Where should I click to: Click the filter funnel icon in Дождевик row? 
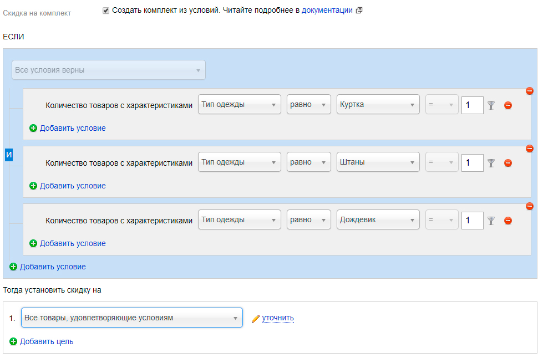pyautogui.click(x=491, y=221)
